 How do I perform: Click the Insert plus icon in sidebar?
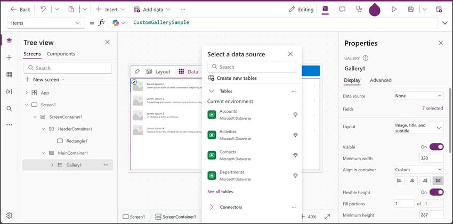[x=9, y=57]
